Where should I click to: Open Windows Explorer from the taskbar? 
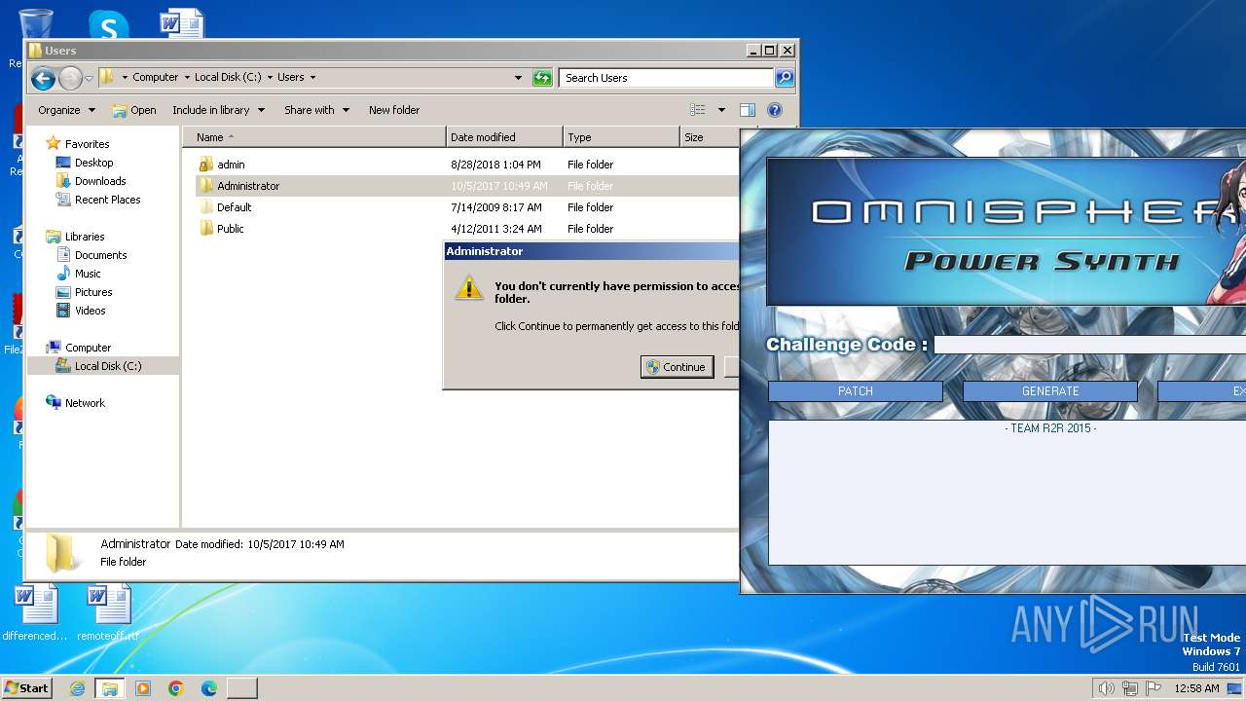click(110, 688)
